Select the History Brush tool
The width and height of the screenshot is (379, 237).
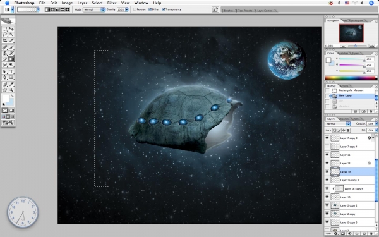(11, 53)
